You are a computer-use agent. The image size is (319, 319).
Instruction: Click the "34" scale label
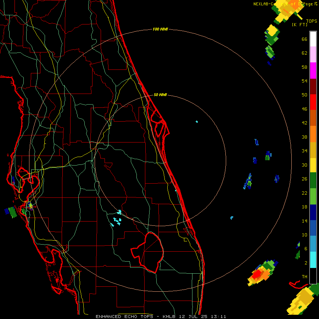click(304, 151)
